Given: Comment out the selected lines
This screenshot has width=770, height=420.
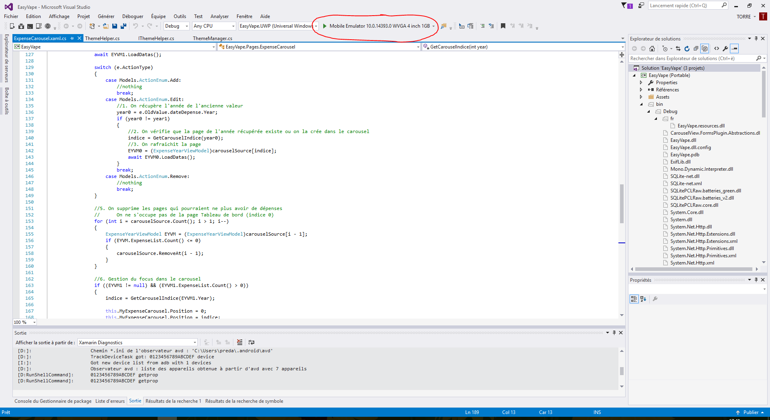Looking at the screenshot, I should point(482,26).
